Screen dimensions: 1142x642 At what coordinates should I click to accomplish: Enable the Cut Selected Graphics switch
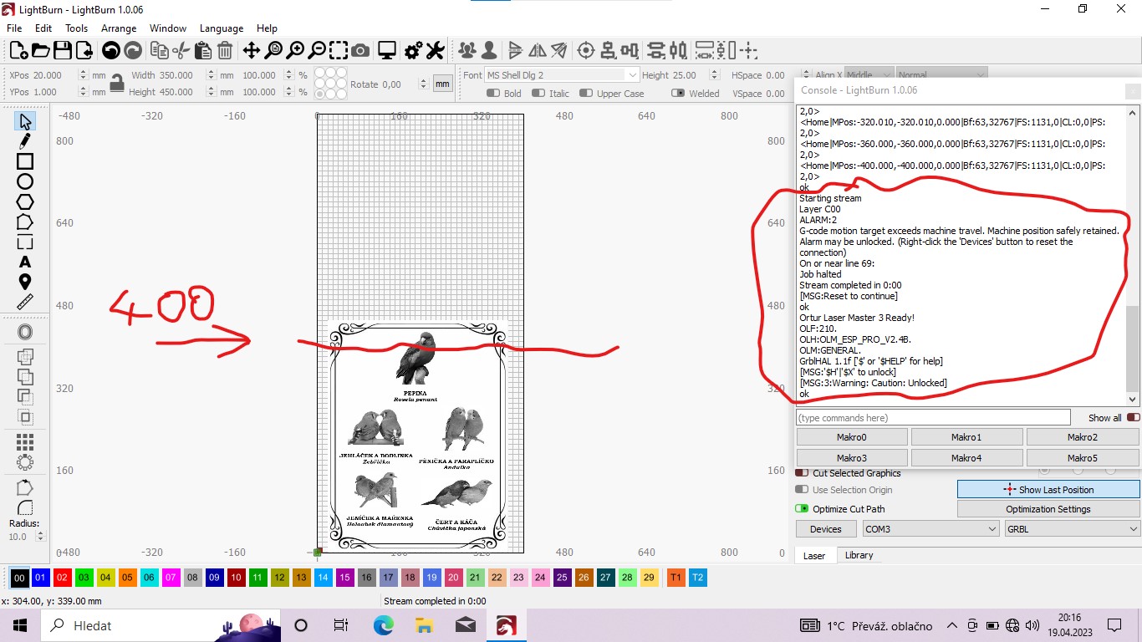(x=802, y=473)
